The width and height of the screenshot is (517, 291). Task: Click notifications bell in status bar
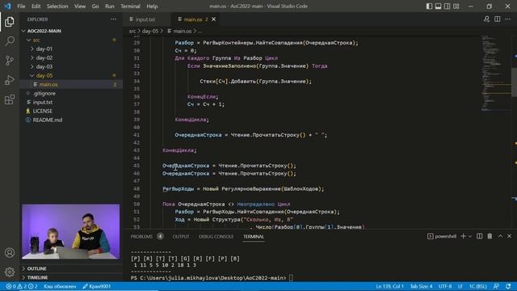pyautogui.click(x=508, y=286)
